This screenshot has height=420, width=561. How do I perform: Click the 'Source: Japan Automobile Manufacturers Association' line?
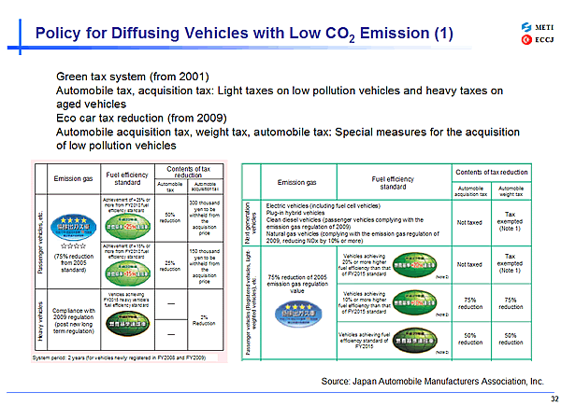[433, 382]
